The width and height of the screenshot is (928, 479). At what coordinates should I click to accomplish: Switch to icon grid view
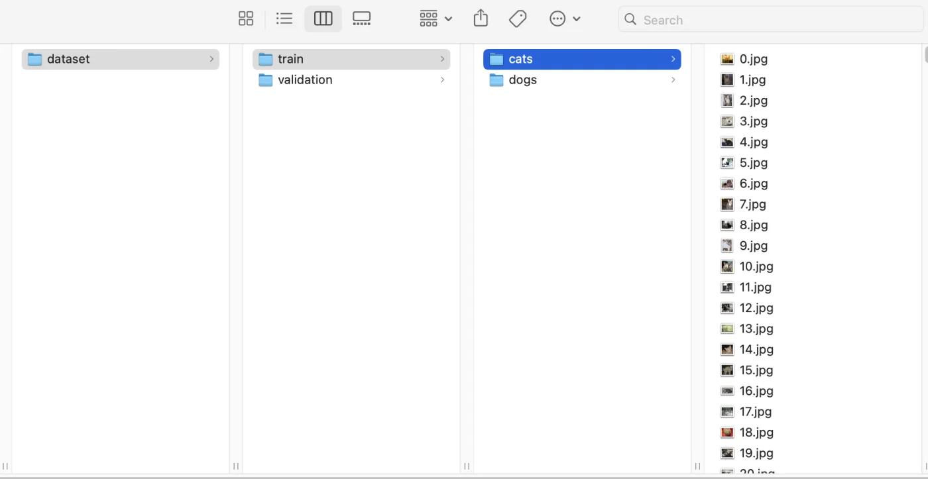tap(246, 19)
